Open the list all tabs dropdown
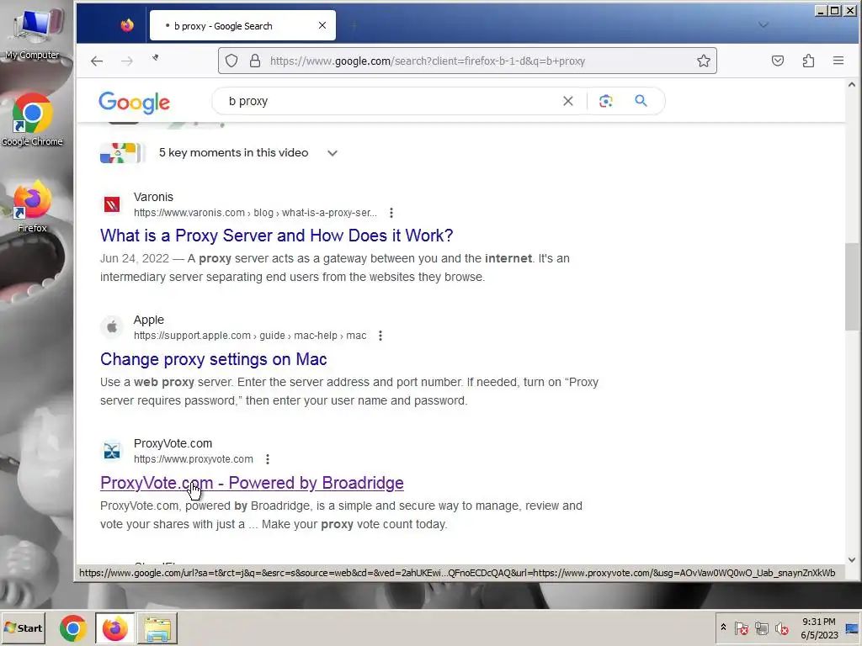The image size is (862, 646). [x=763, y=25]
